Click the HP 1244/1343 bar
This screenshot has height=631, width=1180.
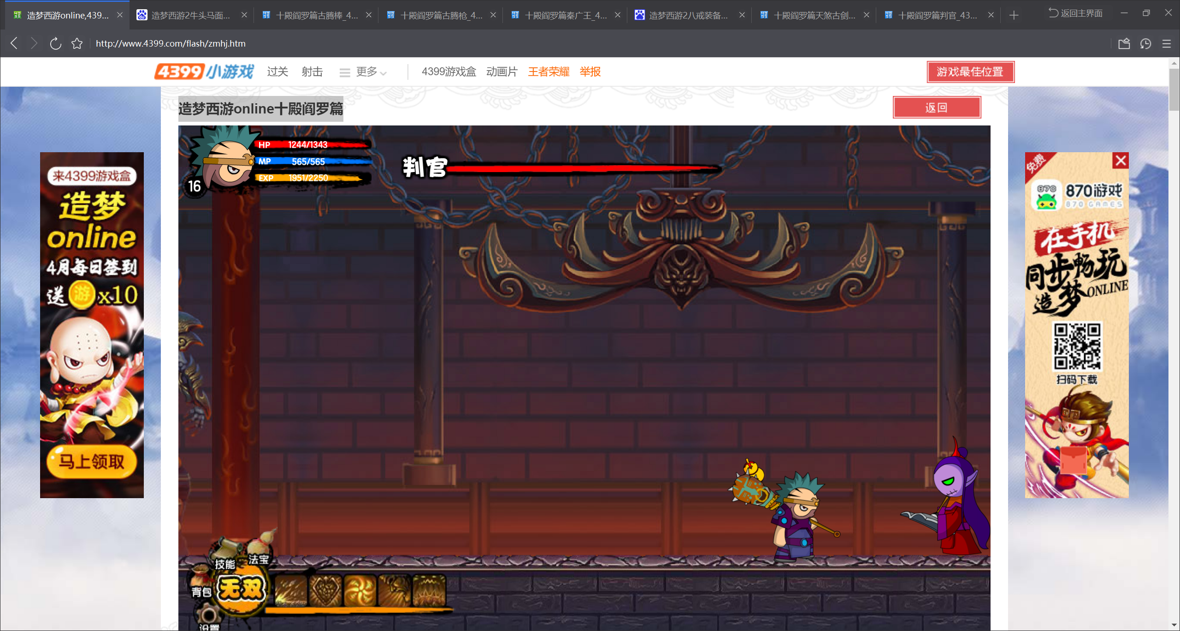point(313,145)
